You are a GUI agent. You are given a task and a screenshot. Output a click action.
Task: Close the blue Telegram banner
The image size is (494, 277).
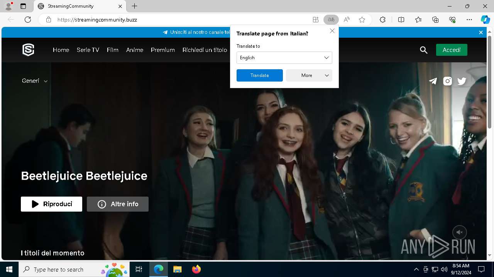(481, 32)
